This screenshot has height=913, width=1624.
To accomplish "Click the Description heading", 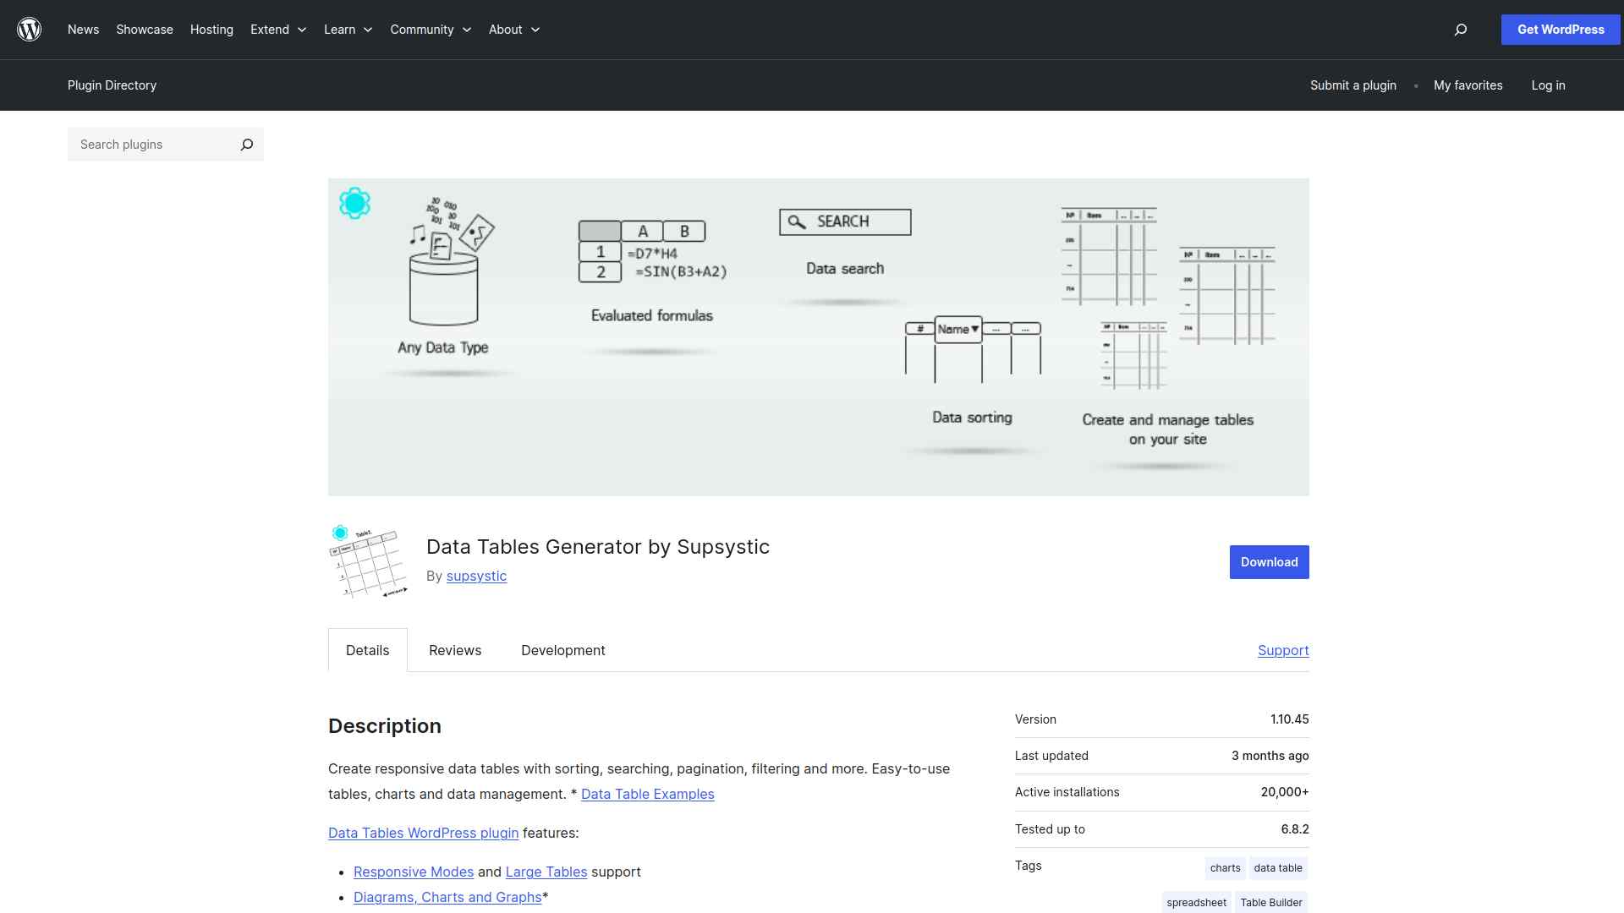I will (x=385, y=726).
